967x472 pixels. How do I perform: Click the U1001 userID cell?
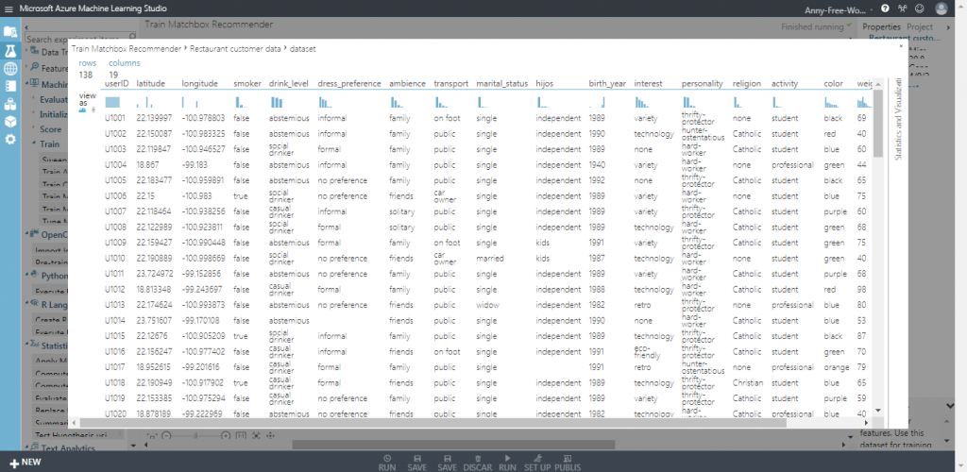point(115,118)
